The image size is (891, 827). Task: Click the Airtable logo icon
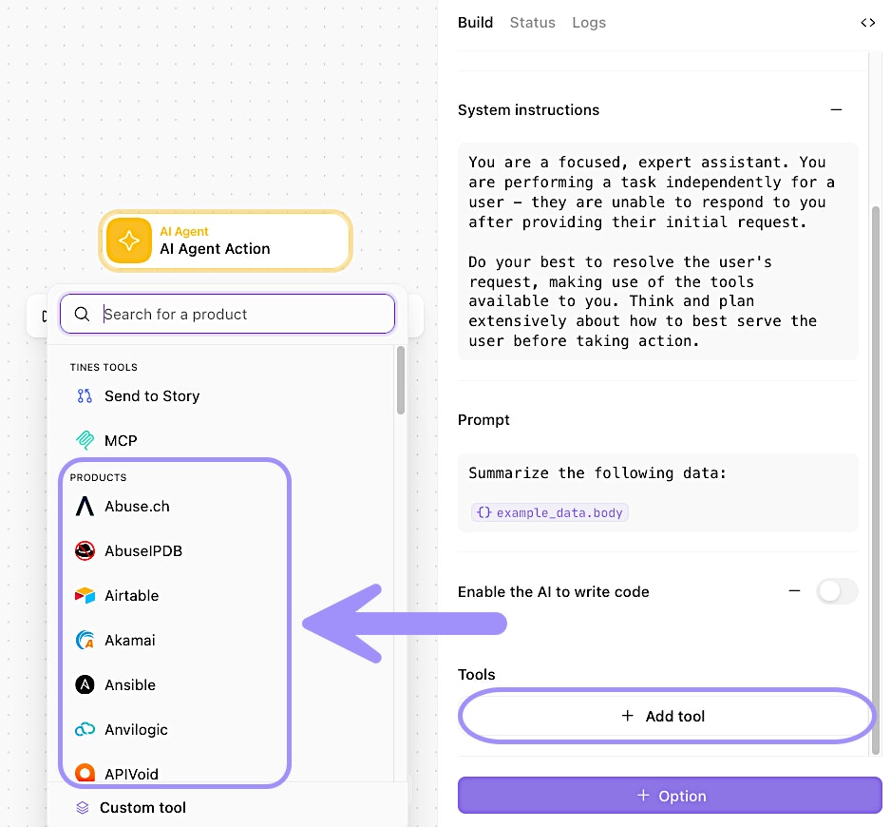point(85,595)
